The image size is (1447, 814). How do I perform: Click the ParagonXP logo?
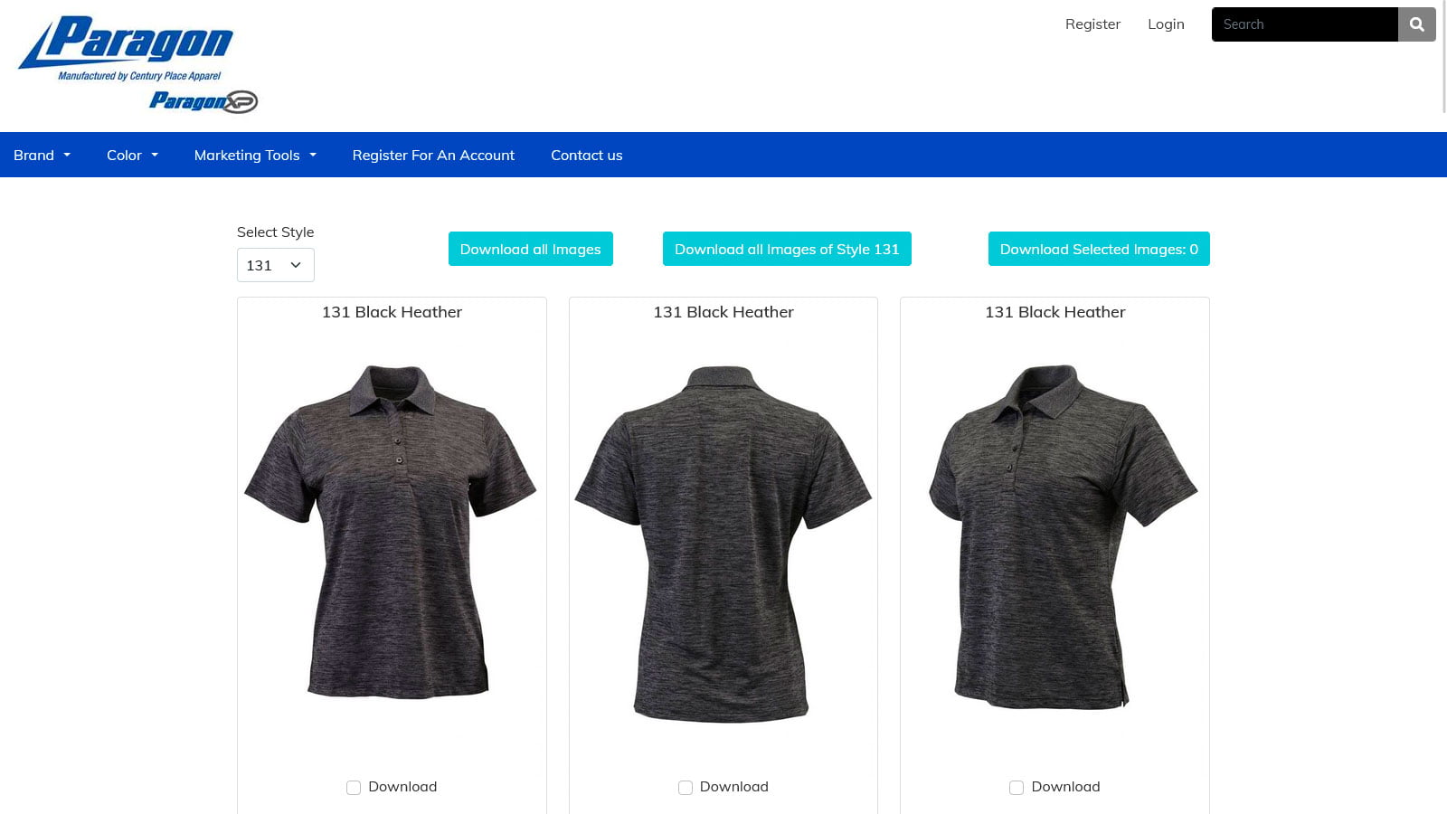click(x=203, y=101)
